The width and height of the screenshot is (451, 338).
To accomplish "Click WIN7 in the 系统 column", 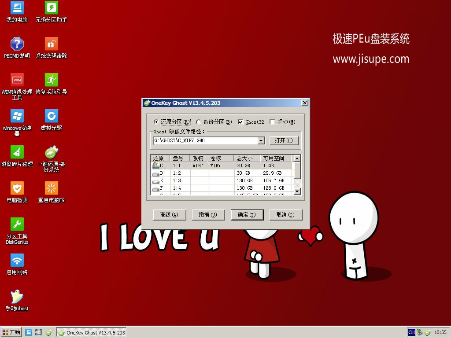I will 198,165.
